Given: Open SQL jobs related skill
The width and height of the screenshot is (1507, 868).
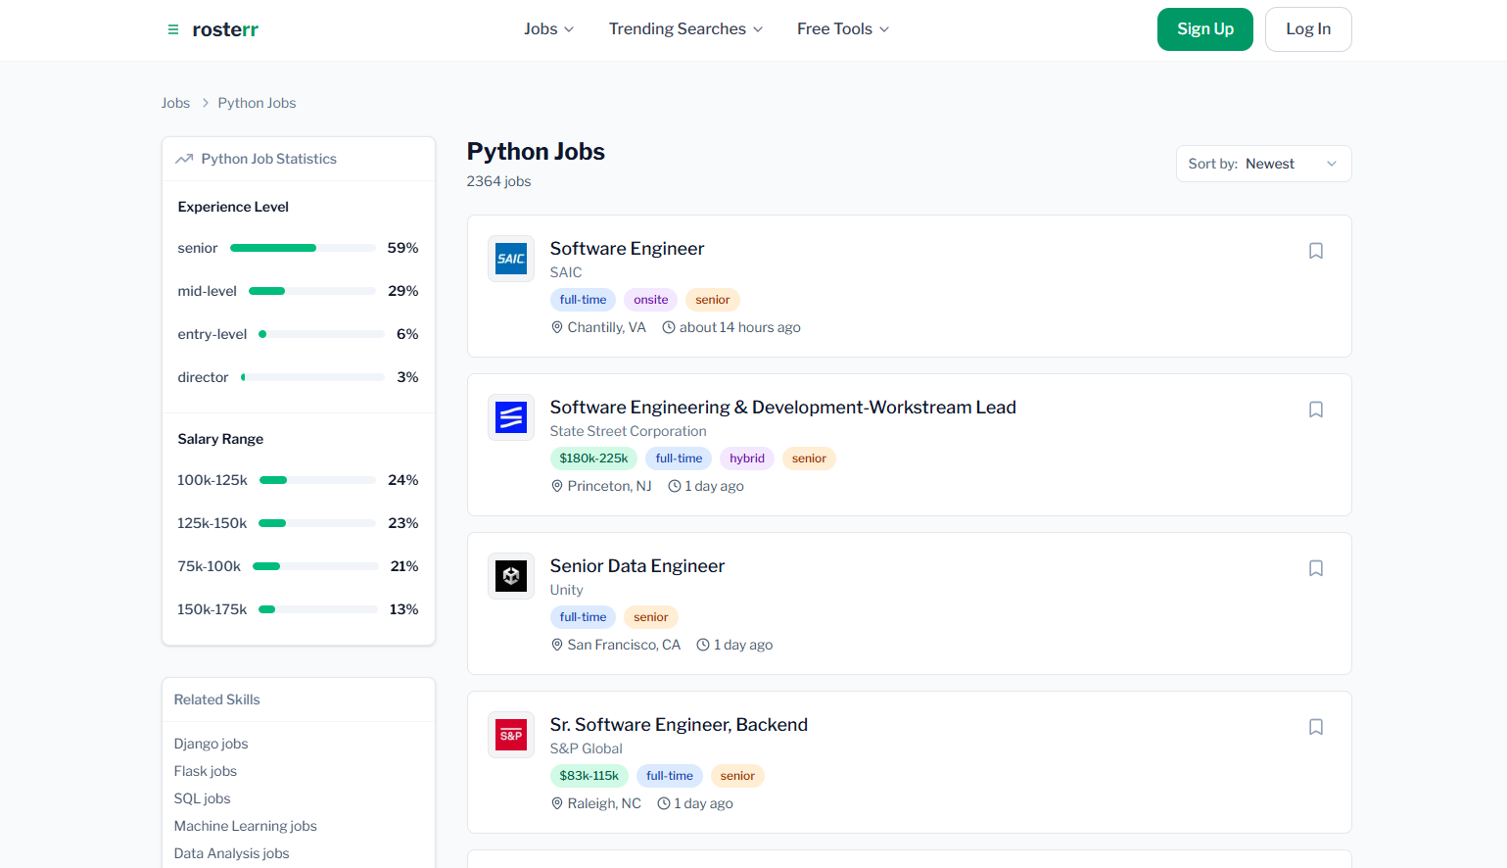Looking at the screenshot, I should (x=202, y=798).
